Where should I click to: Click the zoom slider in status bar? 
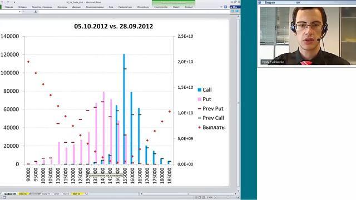click(228, 198)
